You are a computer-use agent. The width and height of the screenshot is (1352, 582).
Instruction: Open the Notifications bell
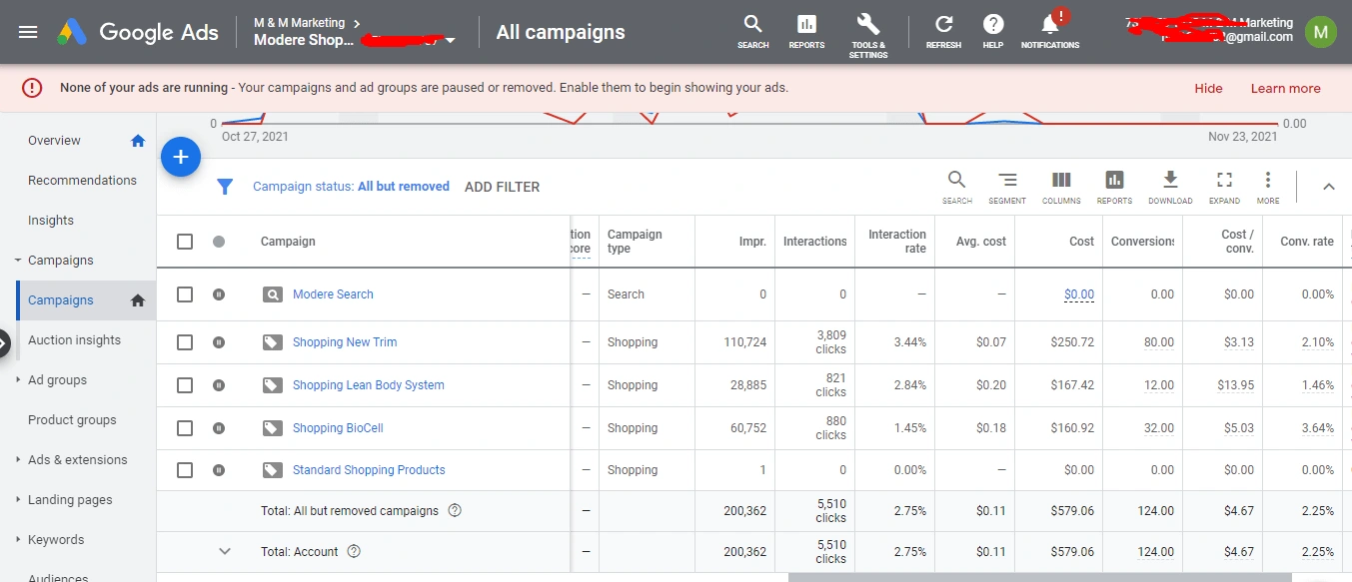[1050, 31]
